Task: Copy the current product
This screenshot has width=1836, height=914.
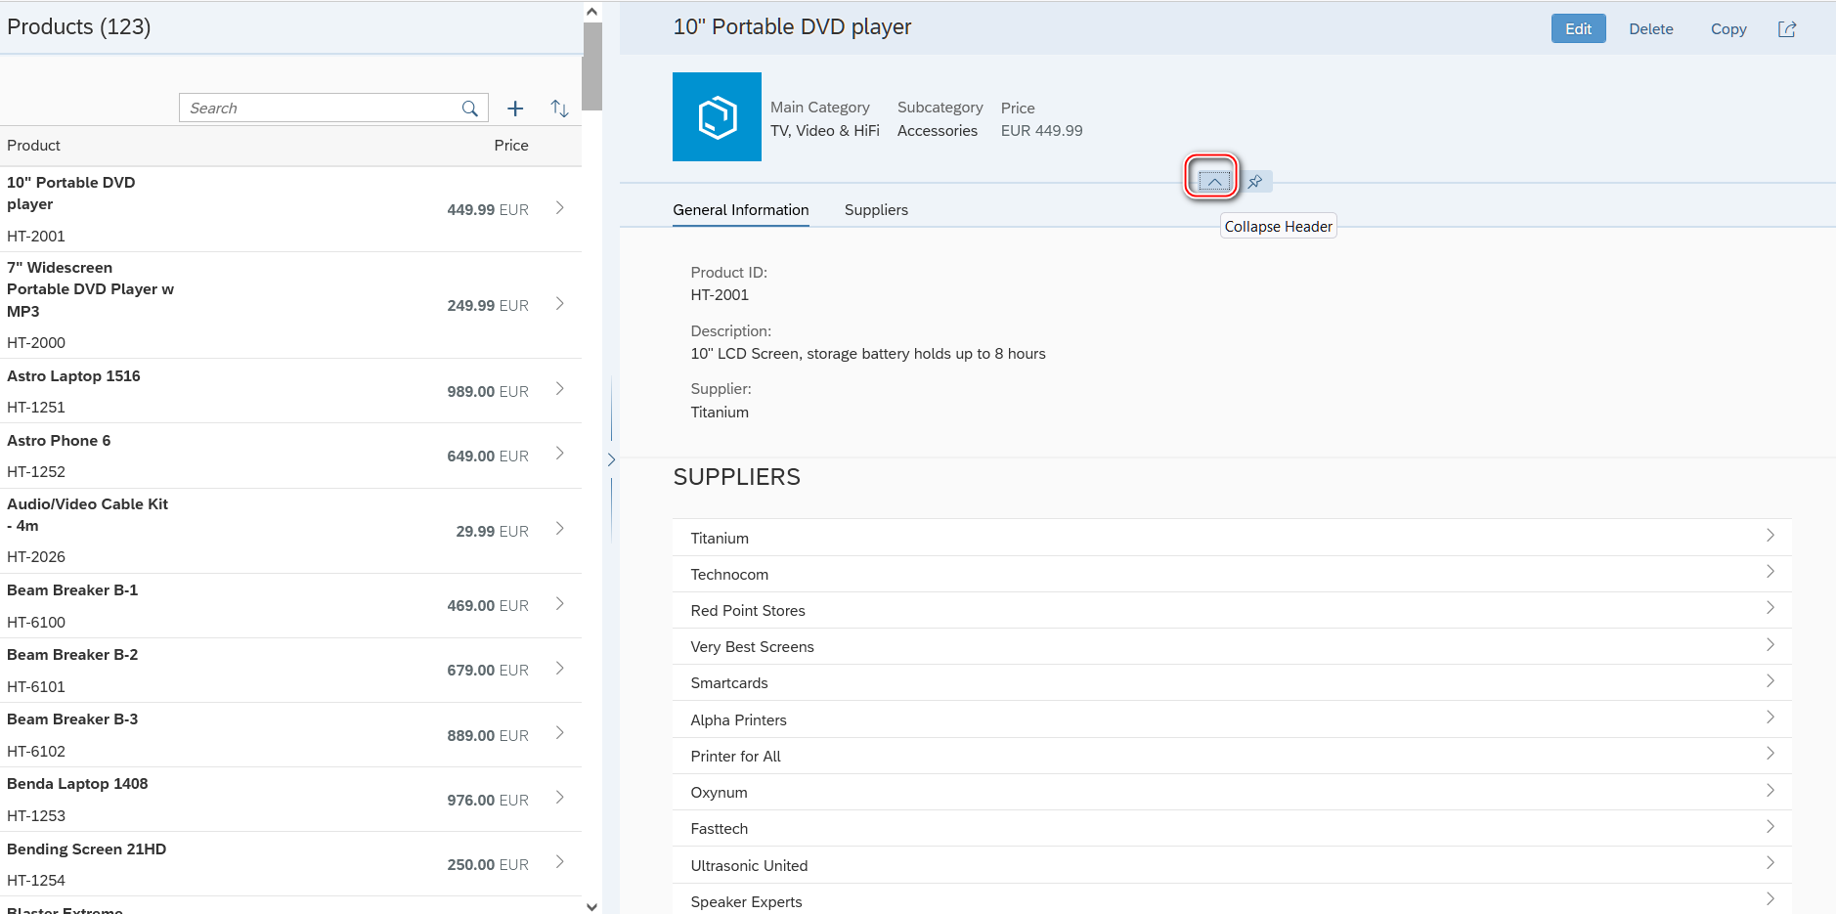Action: pos(1728,29)
